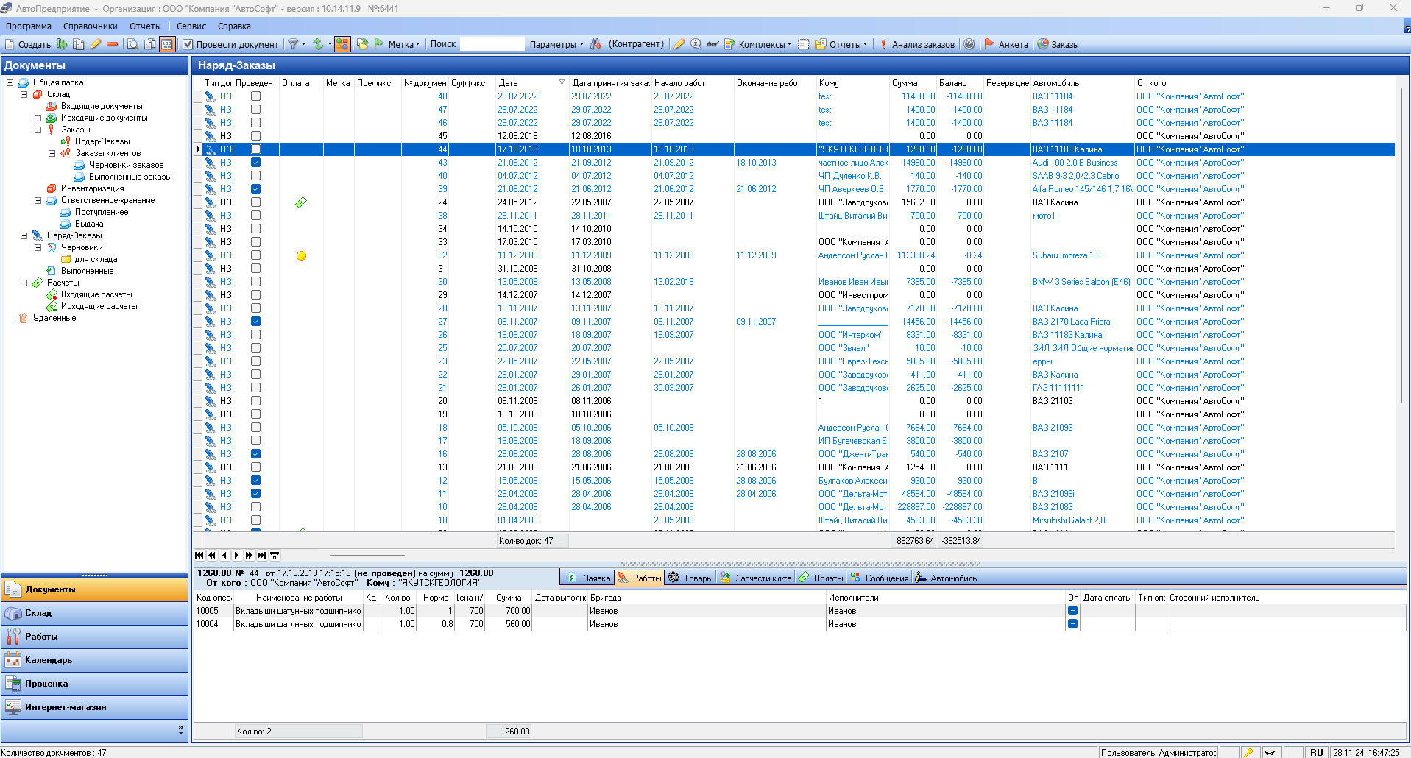1411x758 pixels.
Task: Click the small filter icon under grid
Action: (x=275, y=556)
